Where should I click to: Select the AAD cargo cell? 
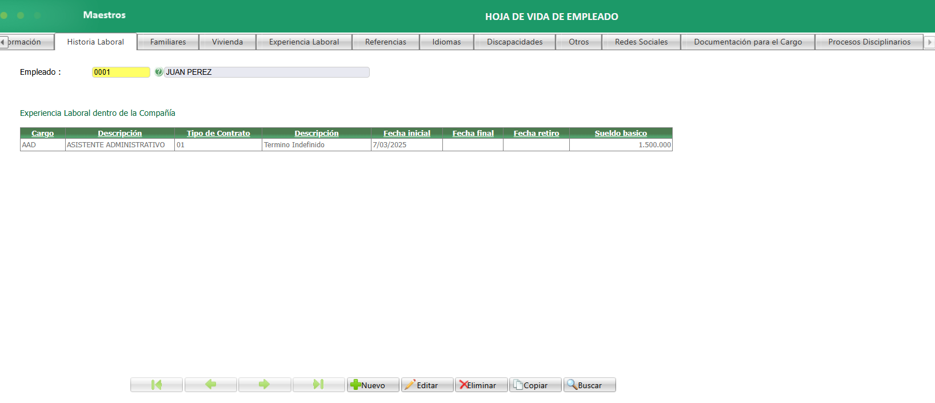pos(43,145)
